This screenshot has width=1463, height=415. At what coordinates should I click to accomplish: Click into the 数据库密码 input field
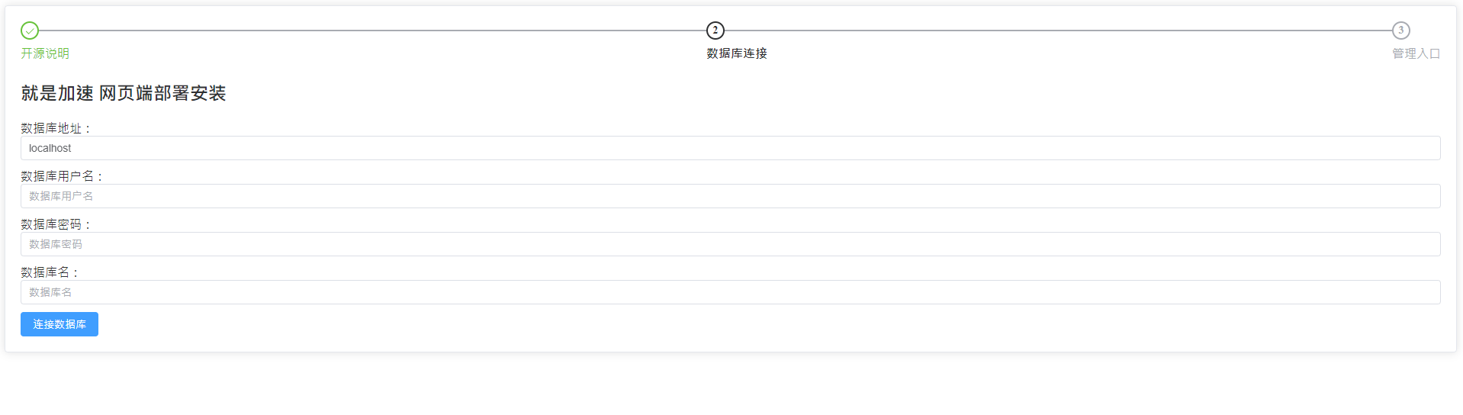(730, 244)
